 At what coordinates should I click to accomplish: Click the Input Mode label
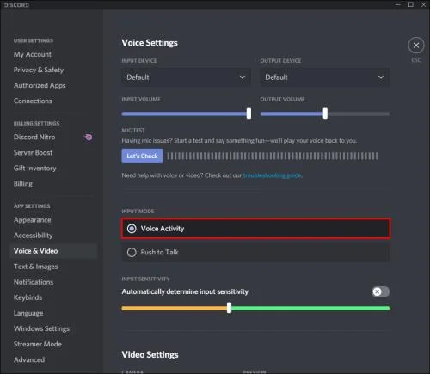(x=138, y=212)
